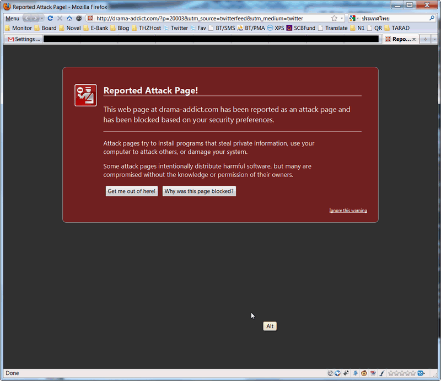441x381 pixels.
Task: Click the monkey face status bar icon
Action: [364, 373]
